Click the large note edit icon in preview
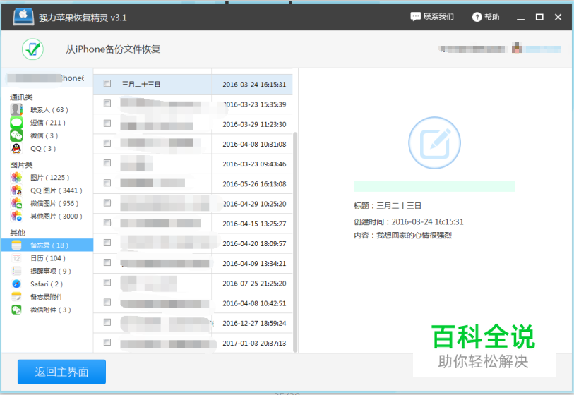Viewport: 574px width, 395px height. tap(434, 142)
